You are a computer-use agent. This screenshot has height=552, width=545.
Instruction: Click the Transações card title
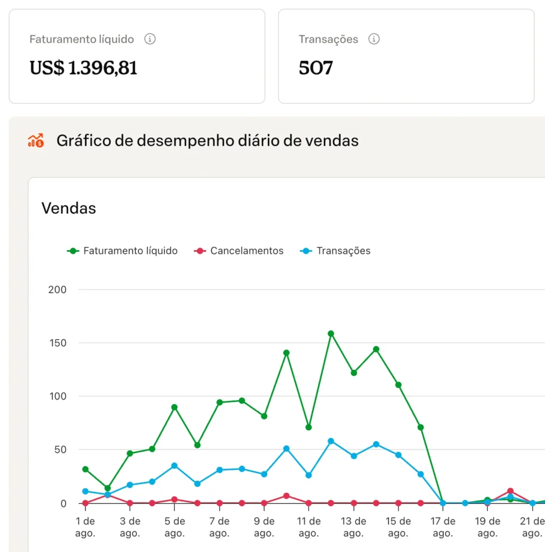329,39
